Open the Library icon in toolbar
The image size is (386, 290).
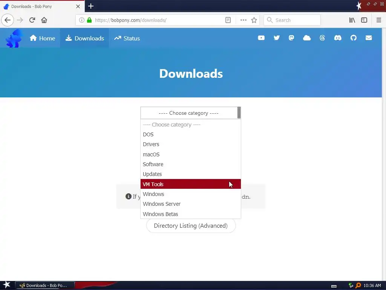(352, 20)
